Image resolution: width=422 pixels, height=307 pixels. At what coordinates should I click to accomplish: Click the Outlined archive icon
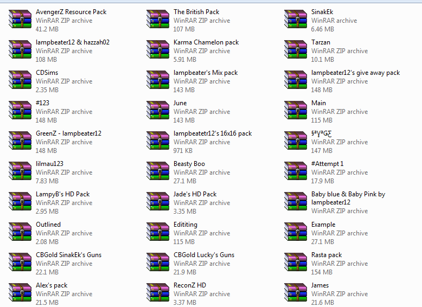click(x=20, y=232)
